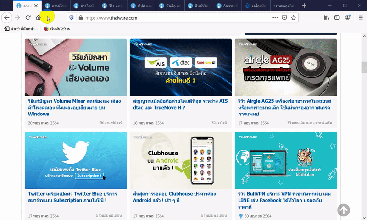
Task: Open the Firefox home page
Action: [x=38, y=17]
